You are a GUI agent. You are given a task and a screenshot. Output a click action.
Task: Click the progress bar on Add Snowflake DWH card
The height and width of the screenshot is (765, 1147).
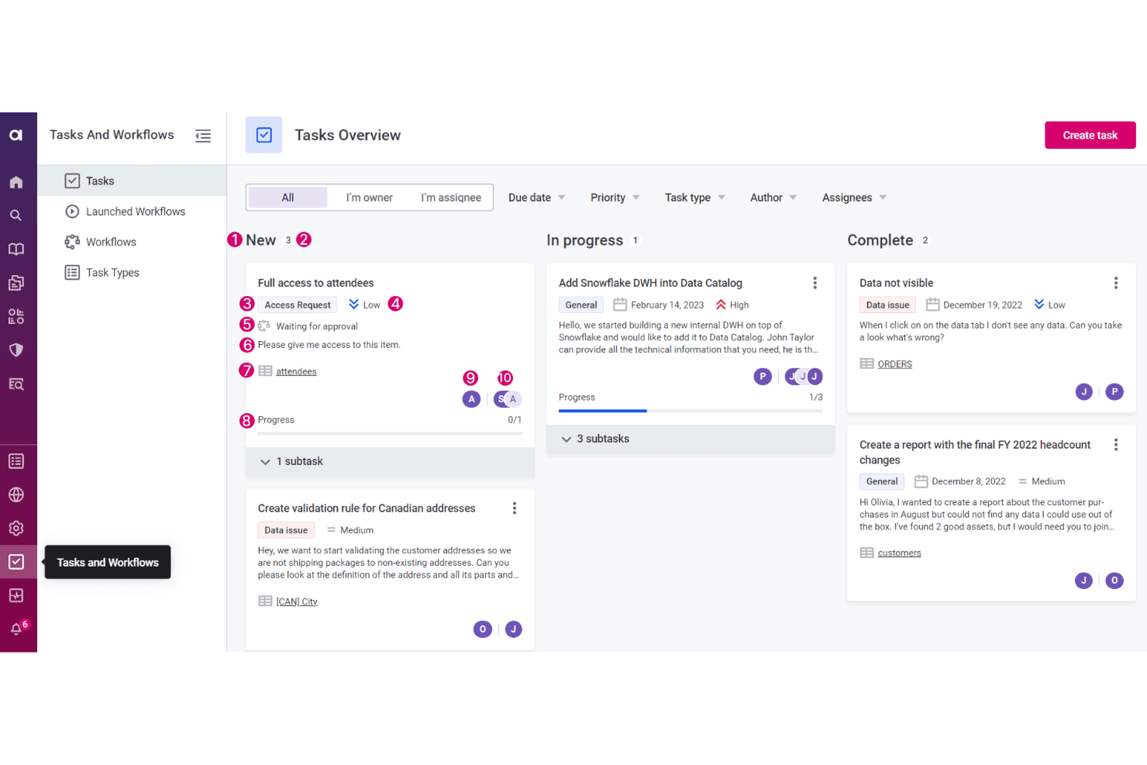click(691, 411)
